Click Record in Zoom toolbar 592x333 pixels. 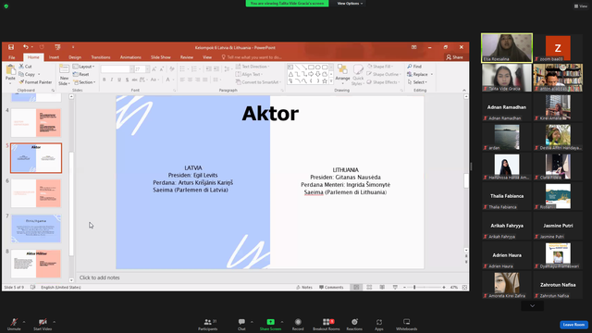coord(298,324)
